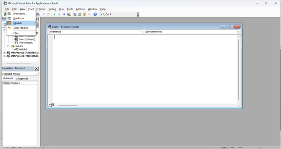Choose Procedure... from the Insert menu

[21, 14]
